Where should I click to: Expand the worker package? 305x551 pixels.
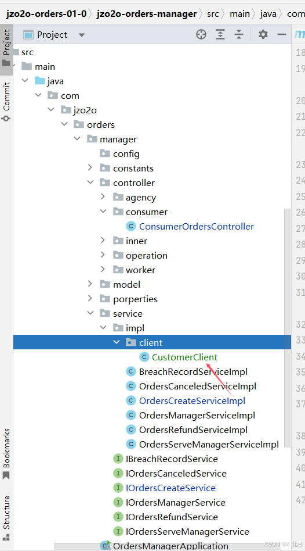click(103, 269)
